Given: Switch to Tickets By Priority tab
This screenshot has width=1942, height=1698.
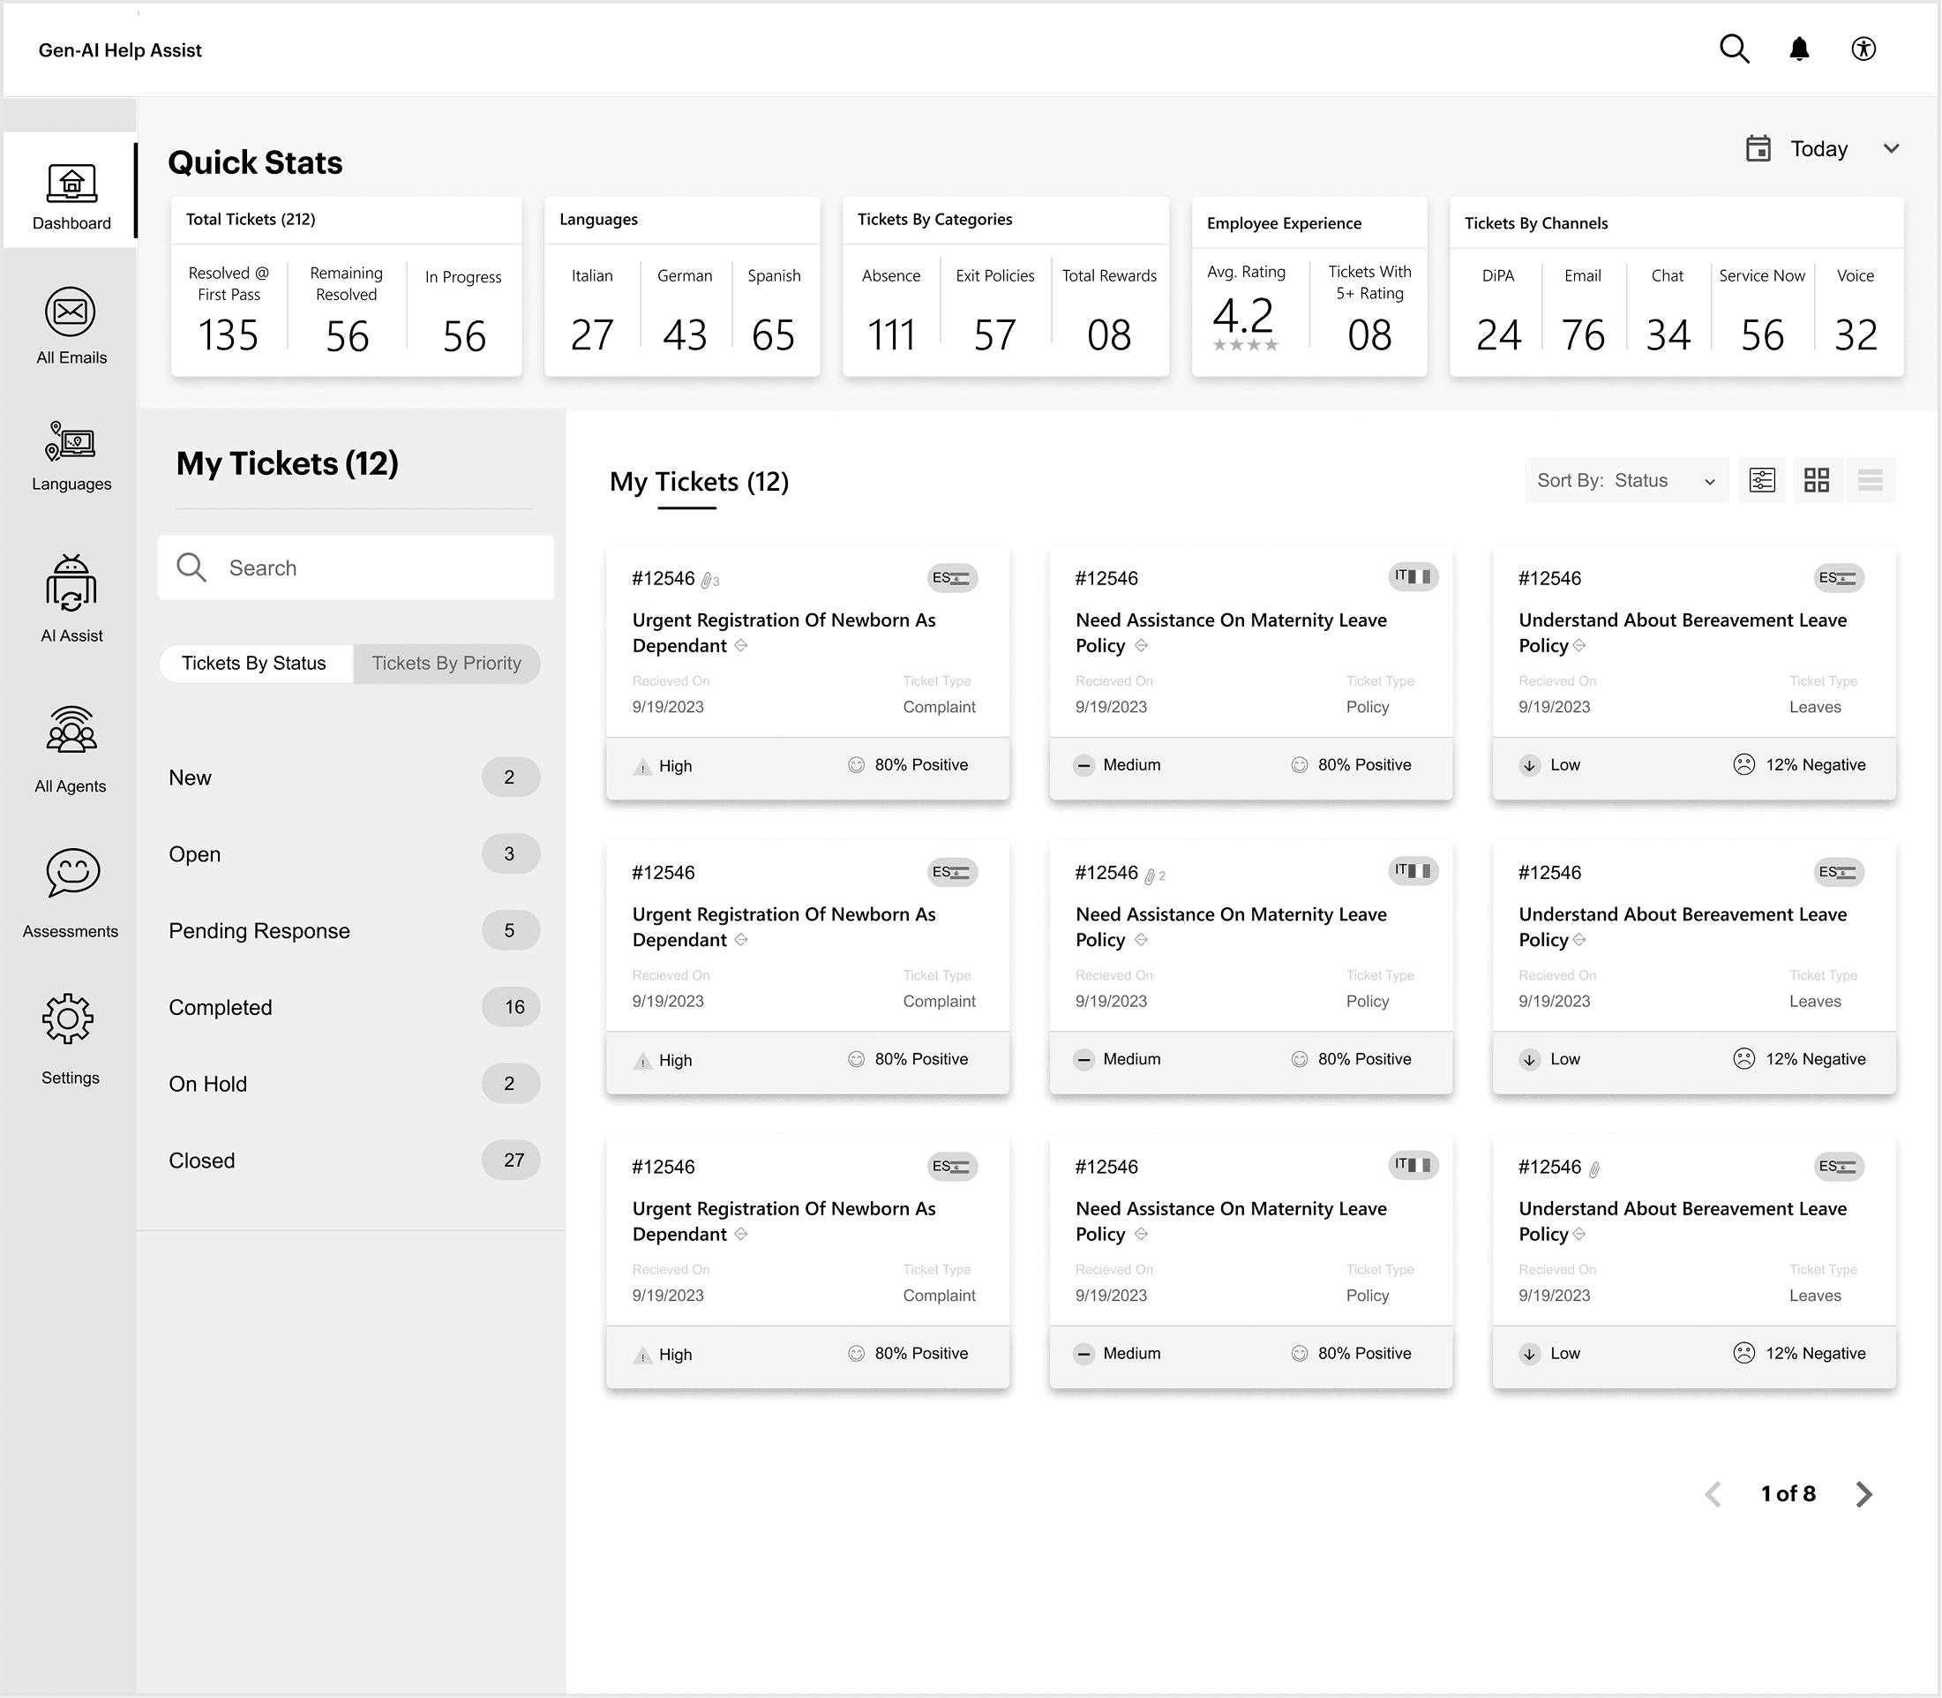Looking at the screenshot, I should pos(446,664).
